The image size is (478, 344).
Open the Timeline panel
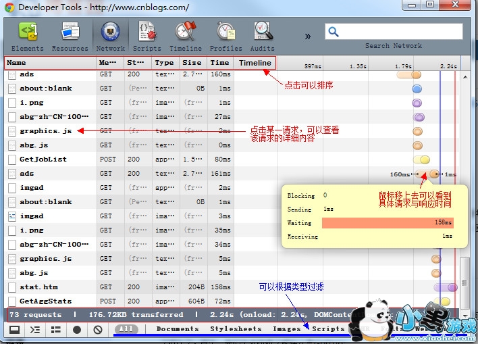point(185,36)
